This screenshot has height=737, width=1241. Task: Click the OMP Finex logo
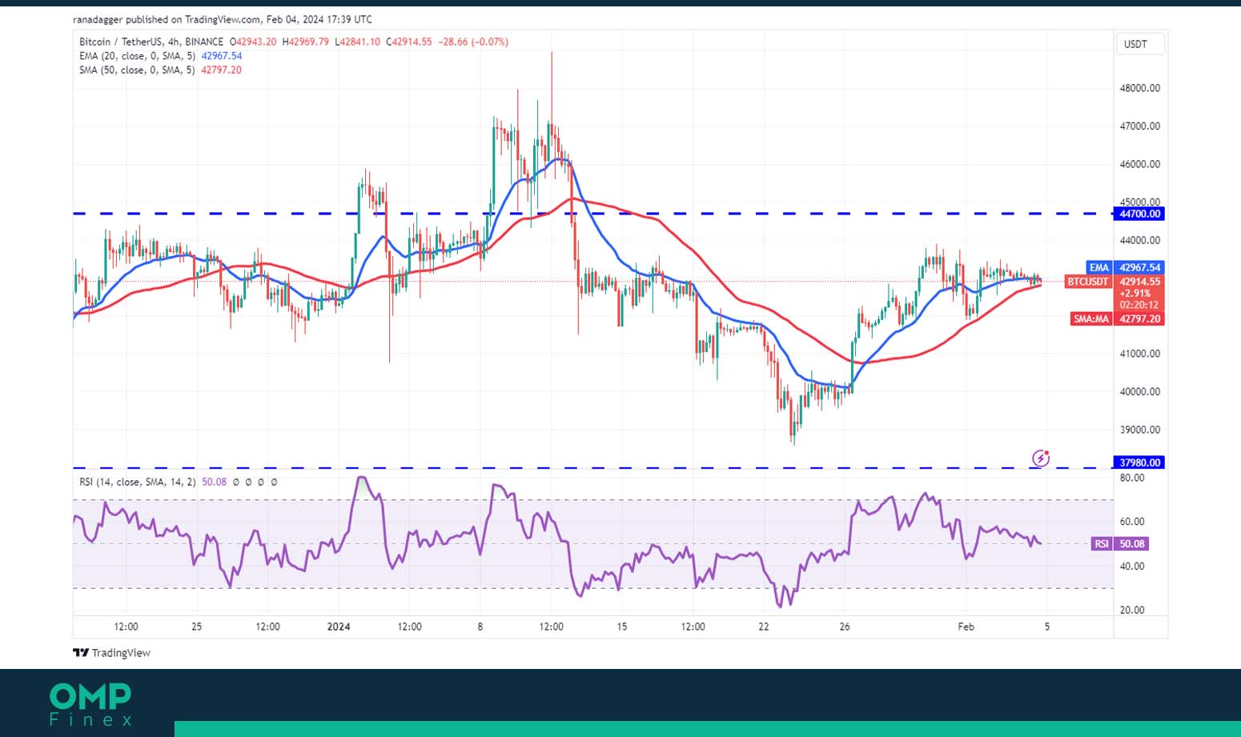tap(90, 704)
